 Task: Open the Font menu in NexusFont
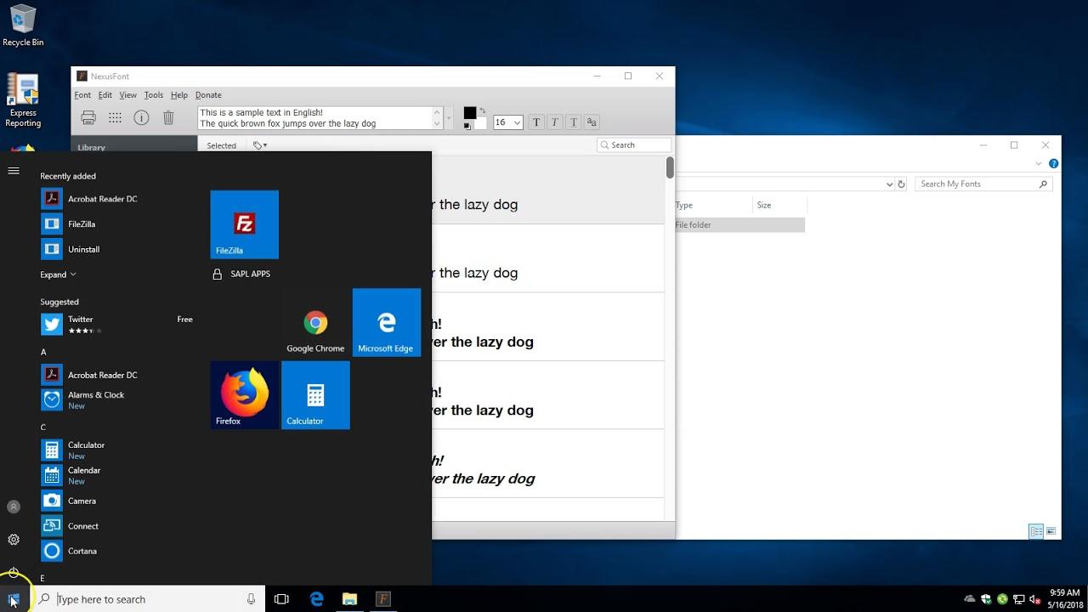tap(82, 95)
